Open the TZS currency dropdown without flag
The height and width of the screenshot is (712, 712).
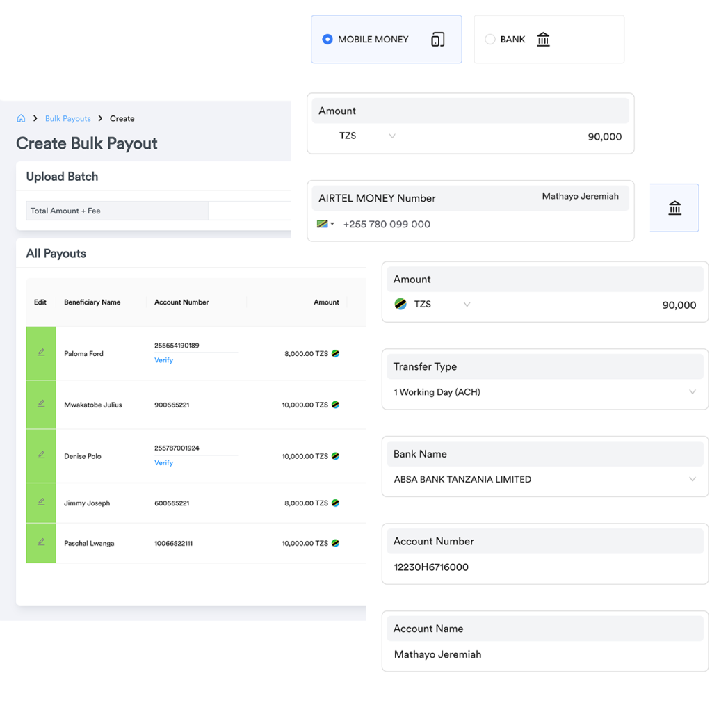click(367, 136)
